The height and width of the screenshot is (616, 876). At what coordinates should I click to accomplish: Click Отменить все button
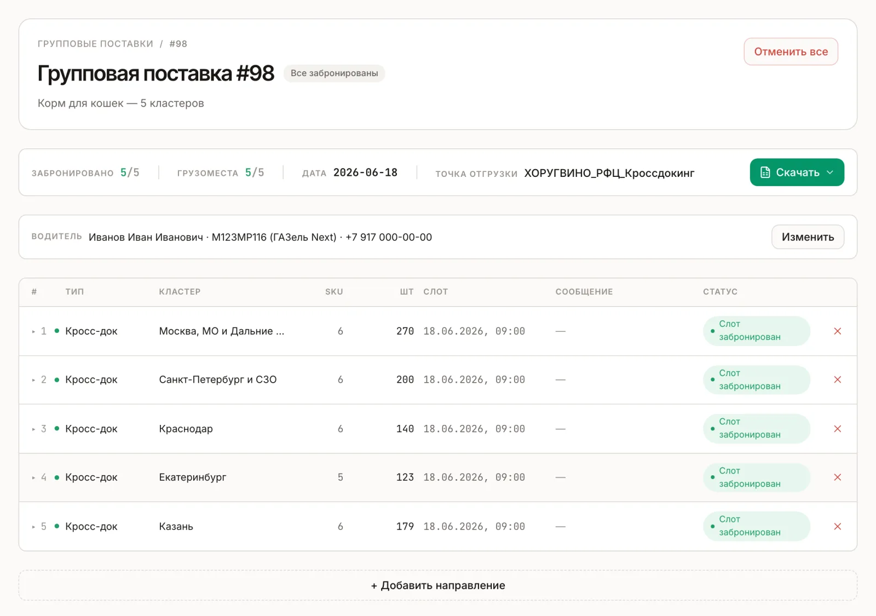coord(791,51)
